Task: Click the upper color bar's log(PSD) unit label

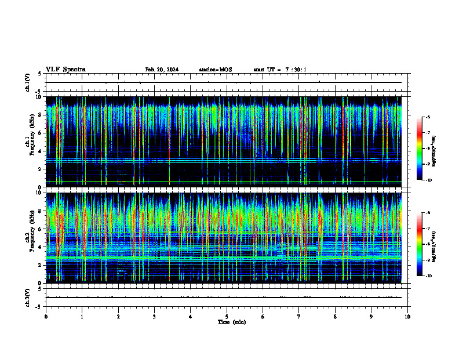Action: [x=435, y=151]
